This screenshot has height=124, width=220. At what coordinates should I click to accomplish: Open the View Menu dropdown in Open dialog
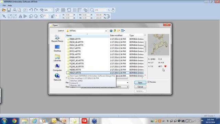coord(123,31)
